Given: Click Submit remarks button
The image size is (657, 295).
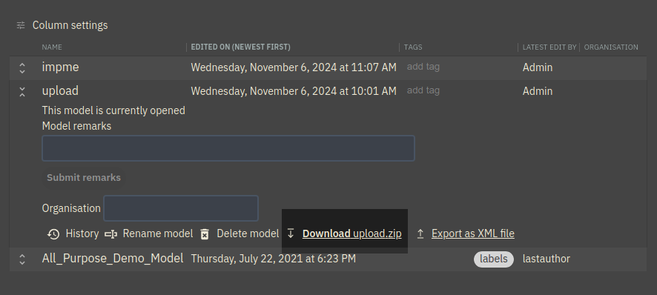Looking at the screenshot, I should 84,178.
